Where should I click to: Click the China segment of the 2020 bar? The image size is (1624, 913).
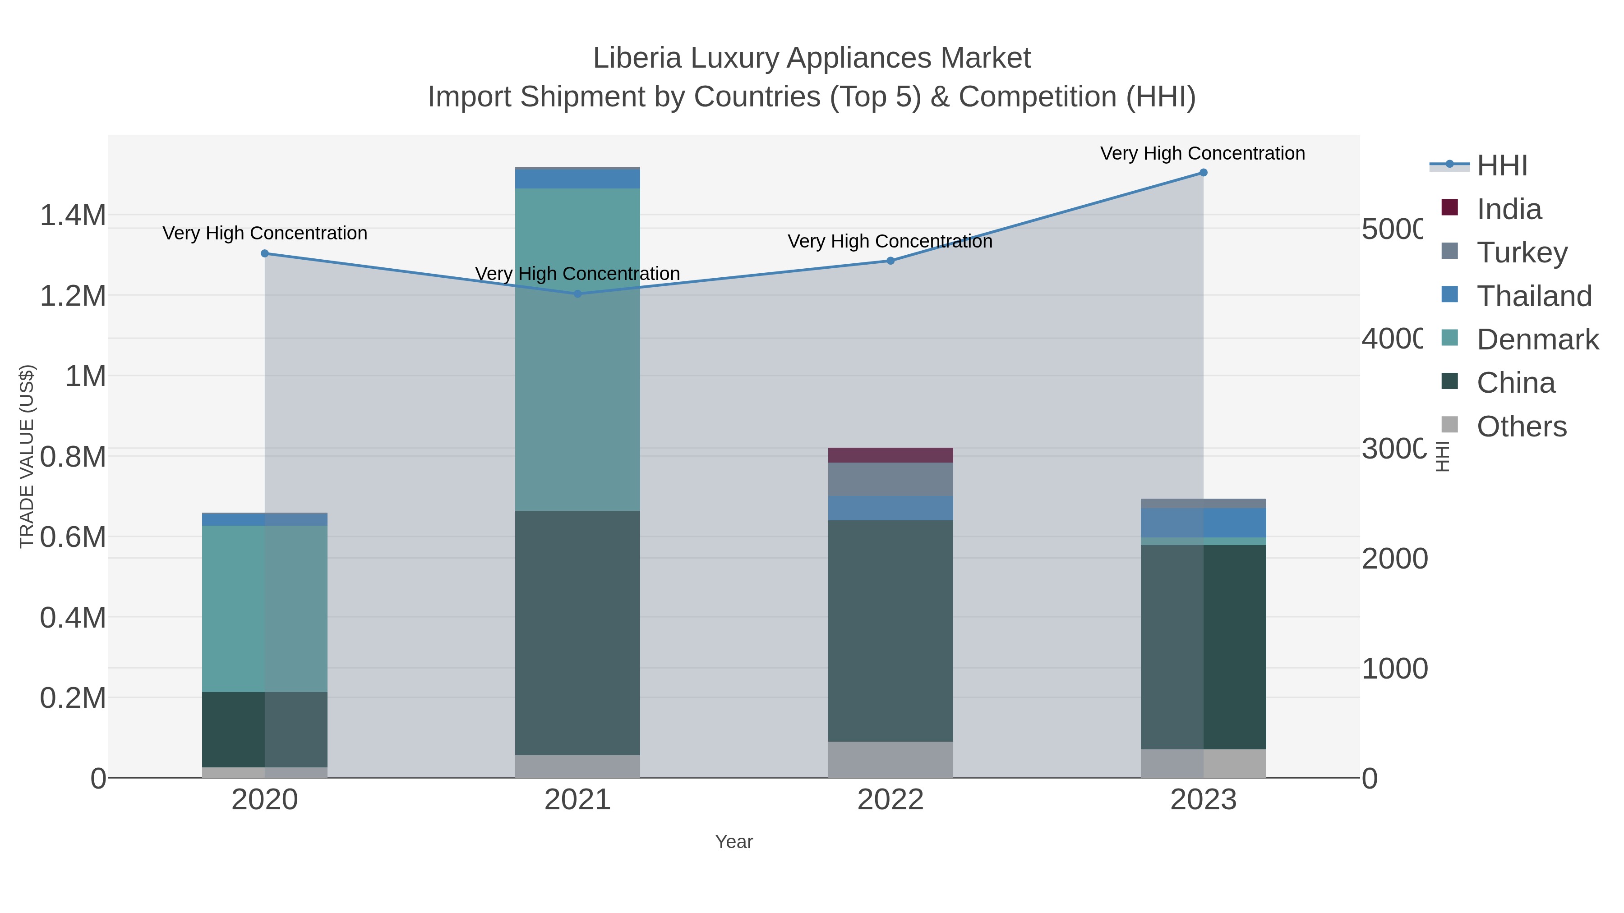point(265,729)
